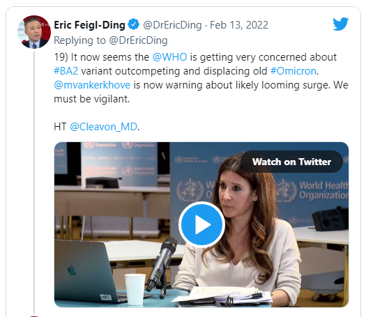Click @DrEricDing in the Replying to line
The height and width of the screenshot is (317, 366).
(x=139, y=40)
